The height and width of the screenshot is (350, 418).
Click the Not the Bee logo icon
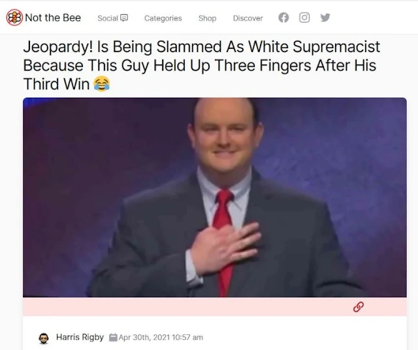14,18
